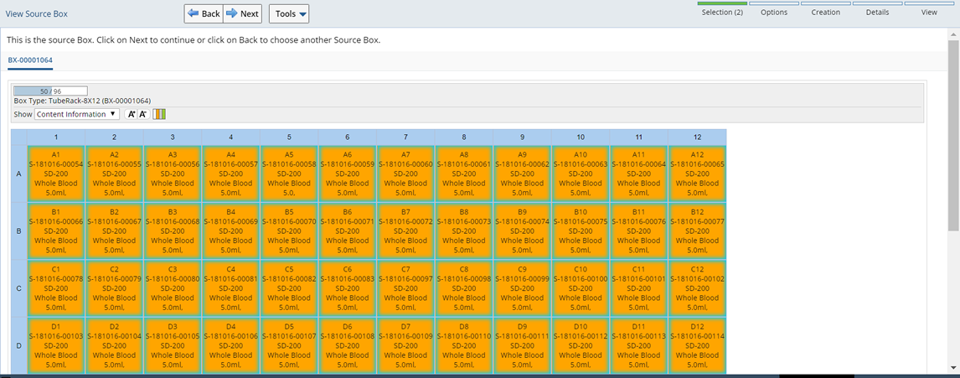Decrease font size with A- icon
The image size is (960, 378).
point(143,114)
